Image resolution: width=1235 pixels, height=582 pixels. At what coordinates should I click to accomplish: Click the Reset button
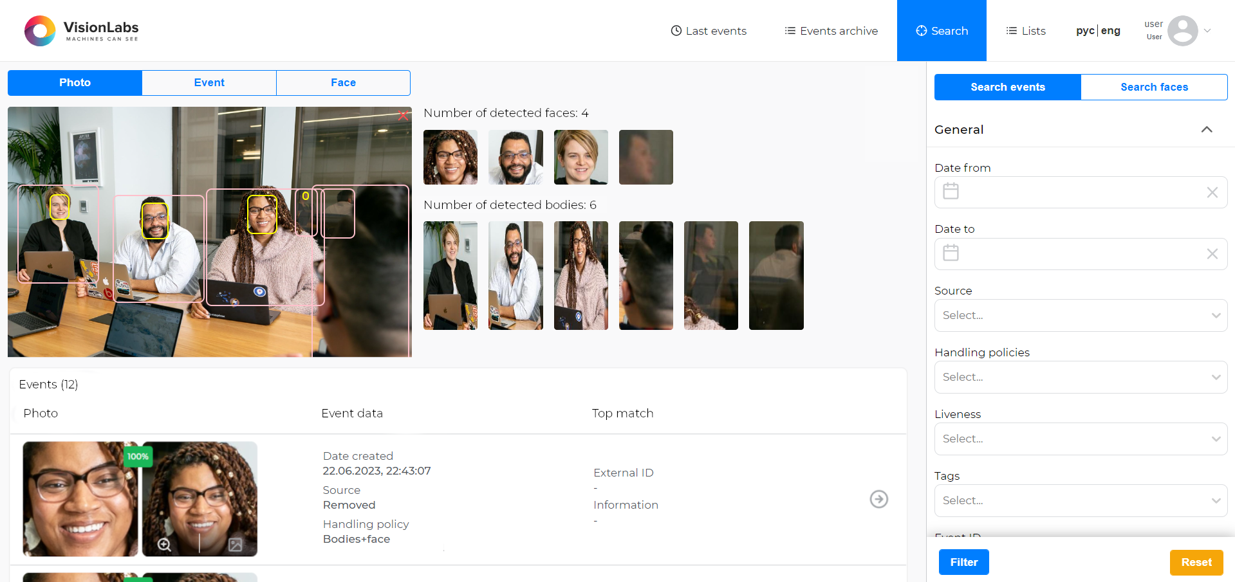pyautogui.click(x=1196, y=562)
